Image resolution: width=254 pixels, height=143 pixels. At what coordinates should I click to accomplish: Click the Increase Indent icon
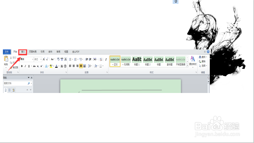point(90,59)
